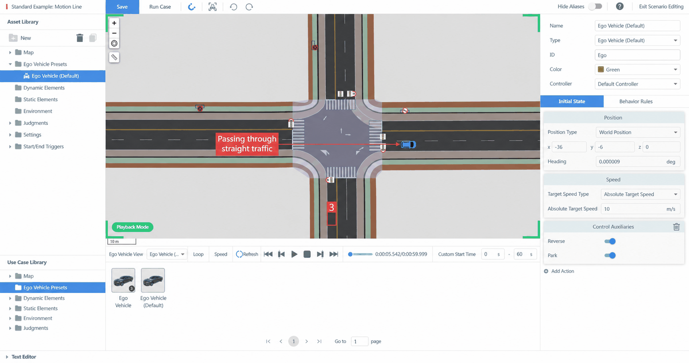Go to the next results page
This screenshot has height=363, width=689.
click(307, 341)
